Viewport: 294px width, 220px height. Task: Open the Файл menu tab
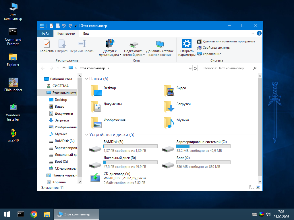click(x=45, y=34)
